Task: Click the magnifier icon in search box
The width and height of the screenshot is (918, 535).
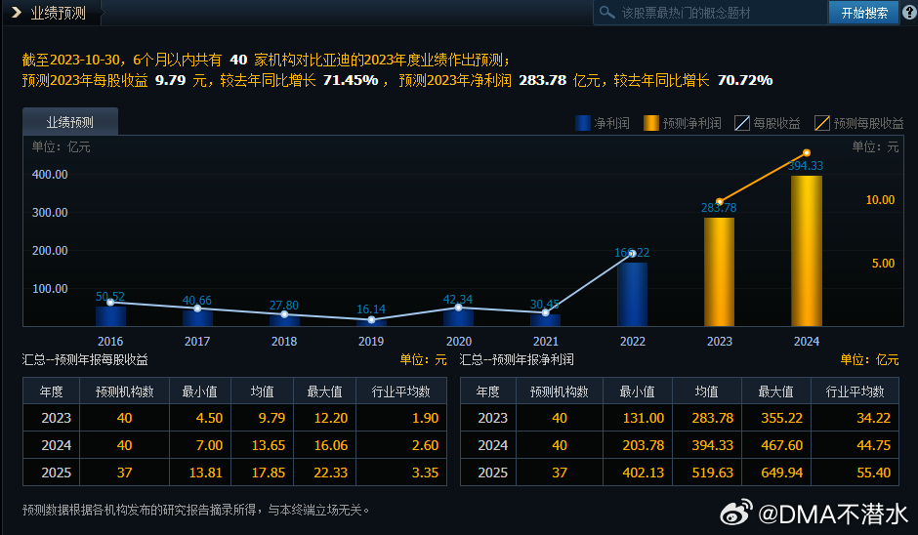Action: (607, 13)
